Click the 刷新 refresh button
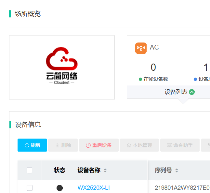Viewport: 210px width, 193px height. click(x=32, y=145)
